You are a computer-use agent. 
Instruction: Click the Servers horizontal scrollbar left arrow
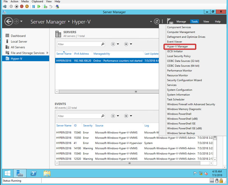pyautogui.click(x=57, y=91)
